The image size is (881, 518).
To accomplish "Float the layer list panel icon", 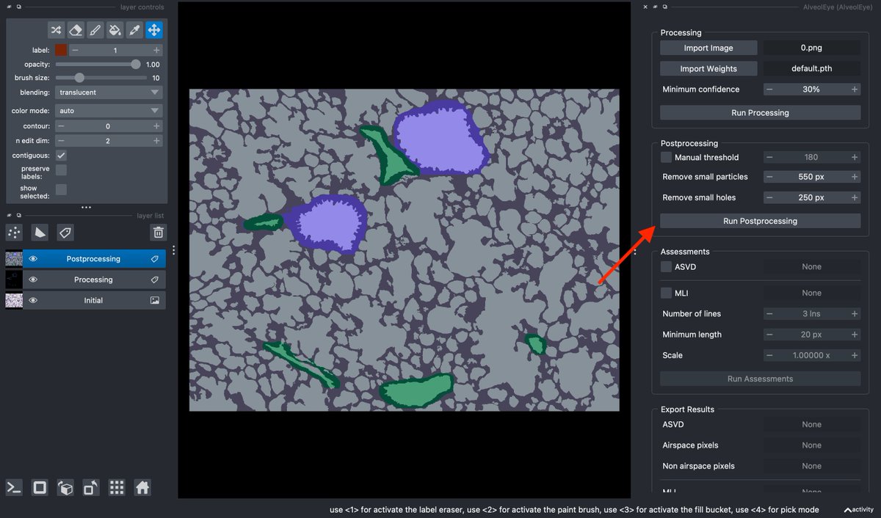I will [x=18, y=216].
